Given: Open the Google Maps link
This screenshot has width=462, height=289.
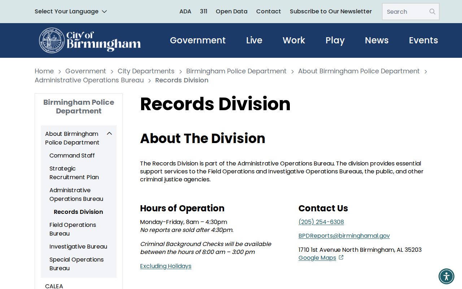Looking at the screenshot, I should click(317, 258).
